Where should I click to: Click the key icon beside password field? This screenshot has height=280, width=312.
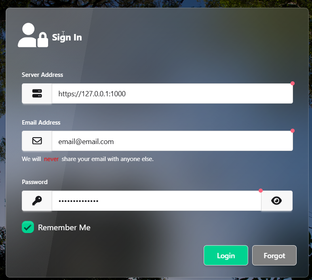(37, 201)
